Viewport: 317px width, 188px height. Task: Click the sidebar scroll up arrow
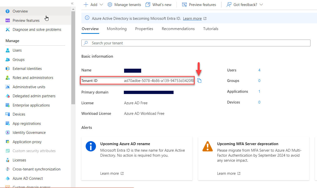coord(73,9)
